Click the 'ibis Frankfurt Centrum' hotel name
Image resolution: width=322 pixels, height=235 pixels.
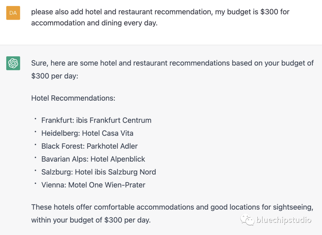pos(114,120)
